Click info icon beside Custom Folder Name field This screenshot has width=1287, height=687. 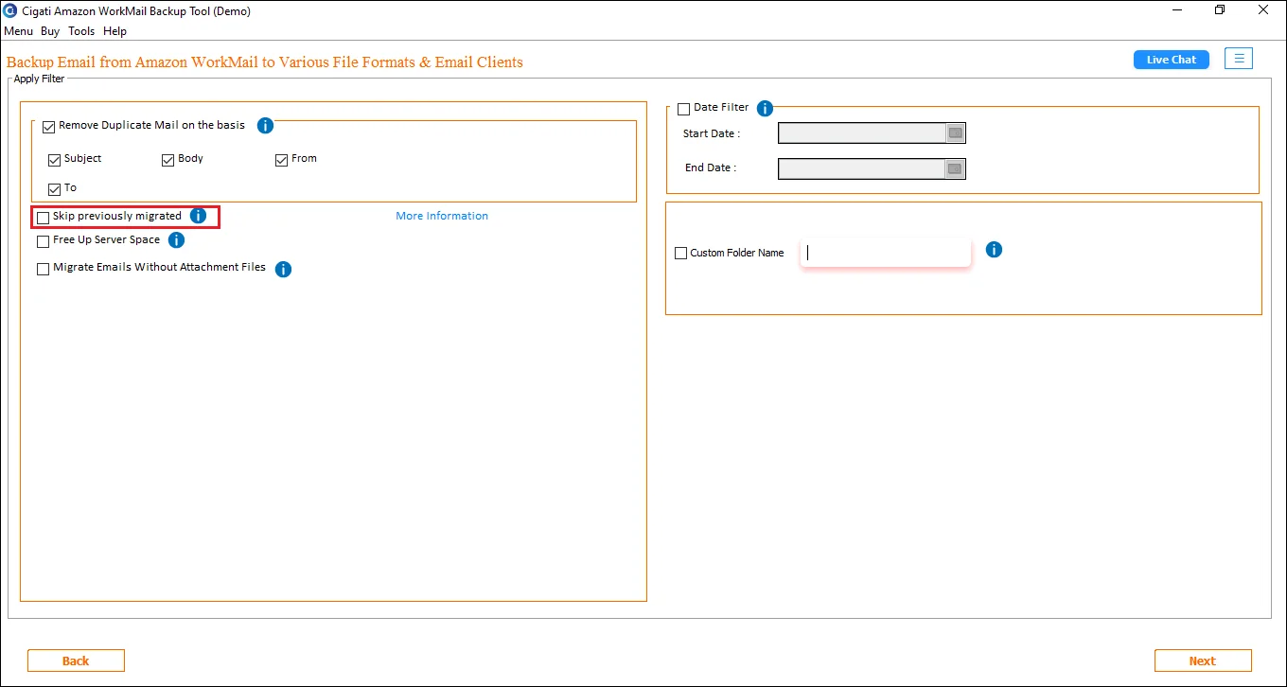994,250
